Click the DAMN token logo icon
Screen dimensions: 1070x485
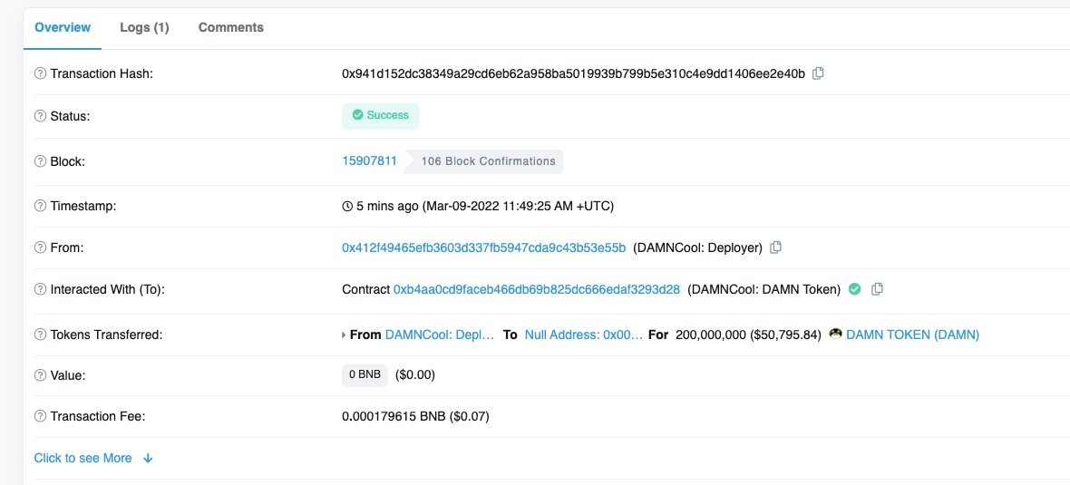(x=835, y=335)
